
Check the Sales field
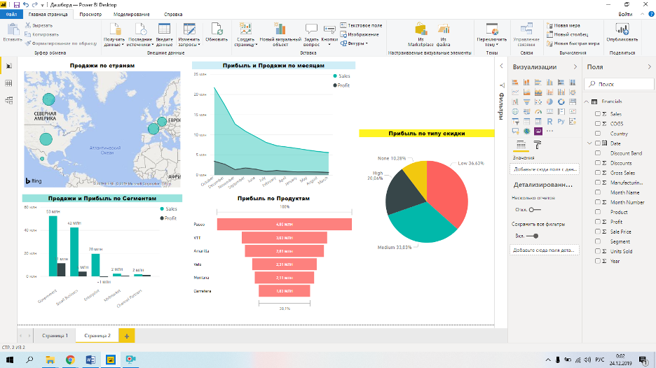tap(598, 113)
